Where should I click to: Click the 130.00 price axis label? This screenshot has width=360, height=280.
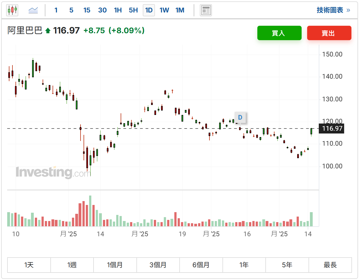click(x=332, y=99)
